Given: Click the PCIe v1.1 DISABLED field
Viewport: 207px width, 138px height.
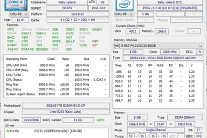Looking at the screenshot, I should click(x=170, y=8).
